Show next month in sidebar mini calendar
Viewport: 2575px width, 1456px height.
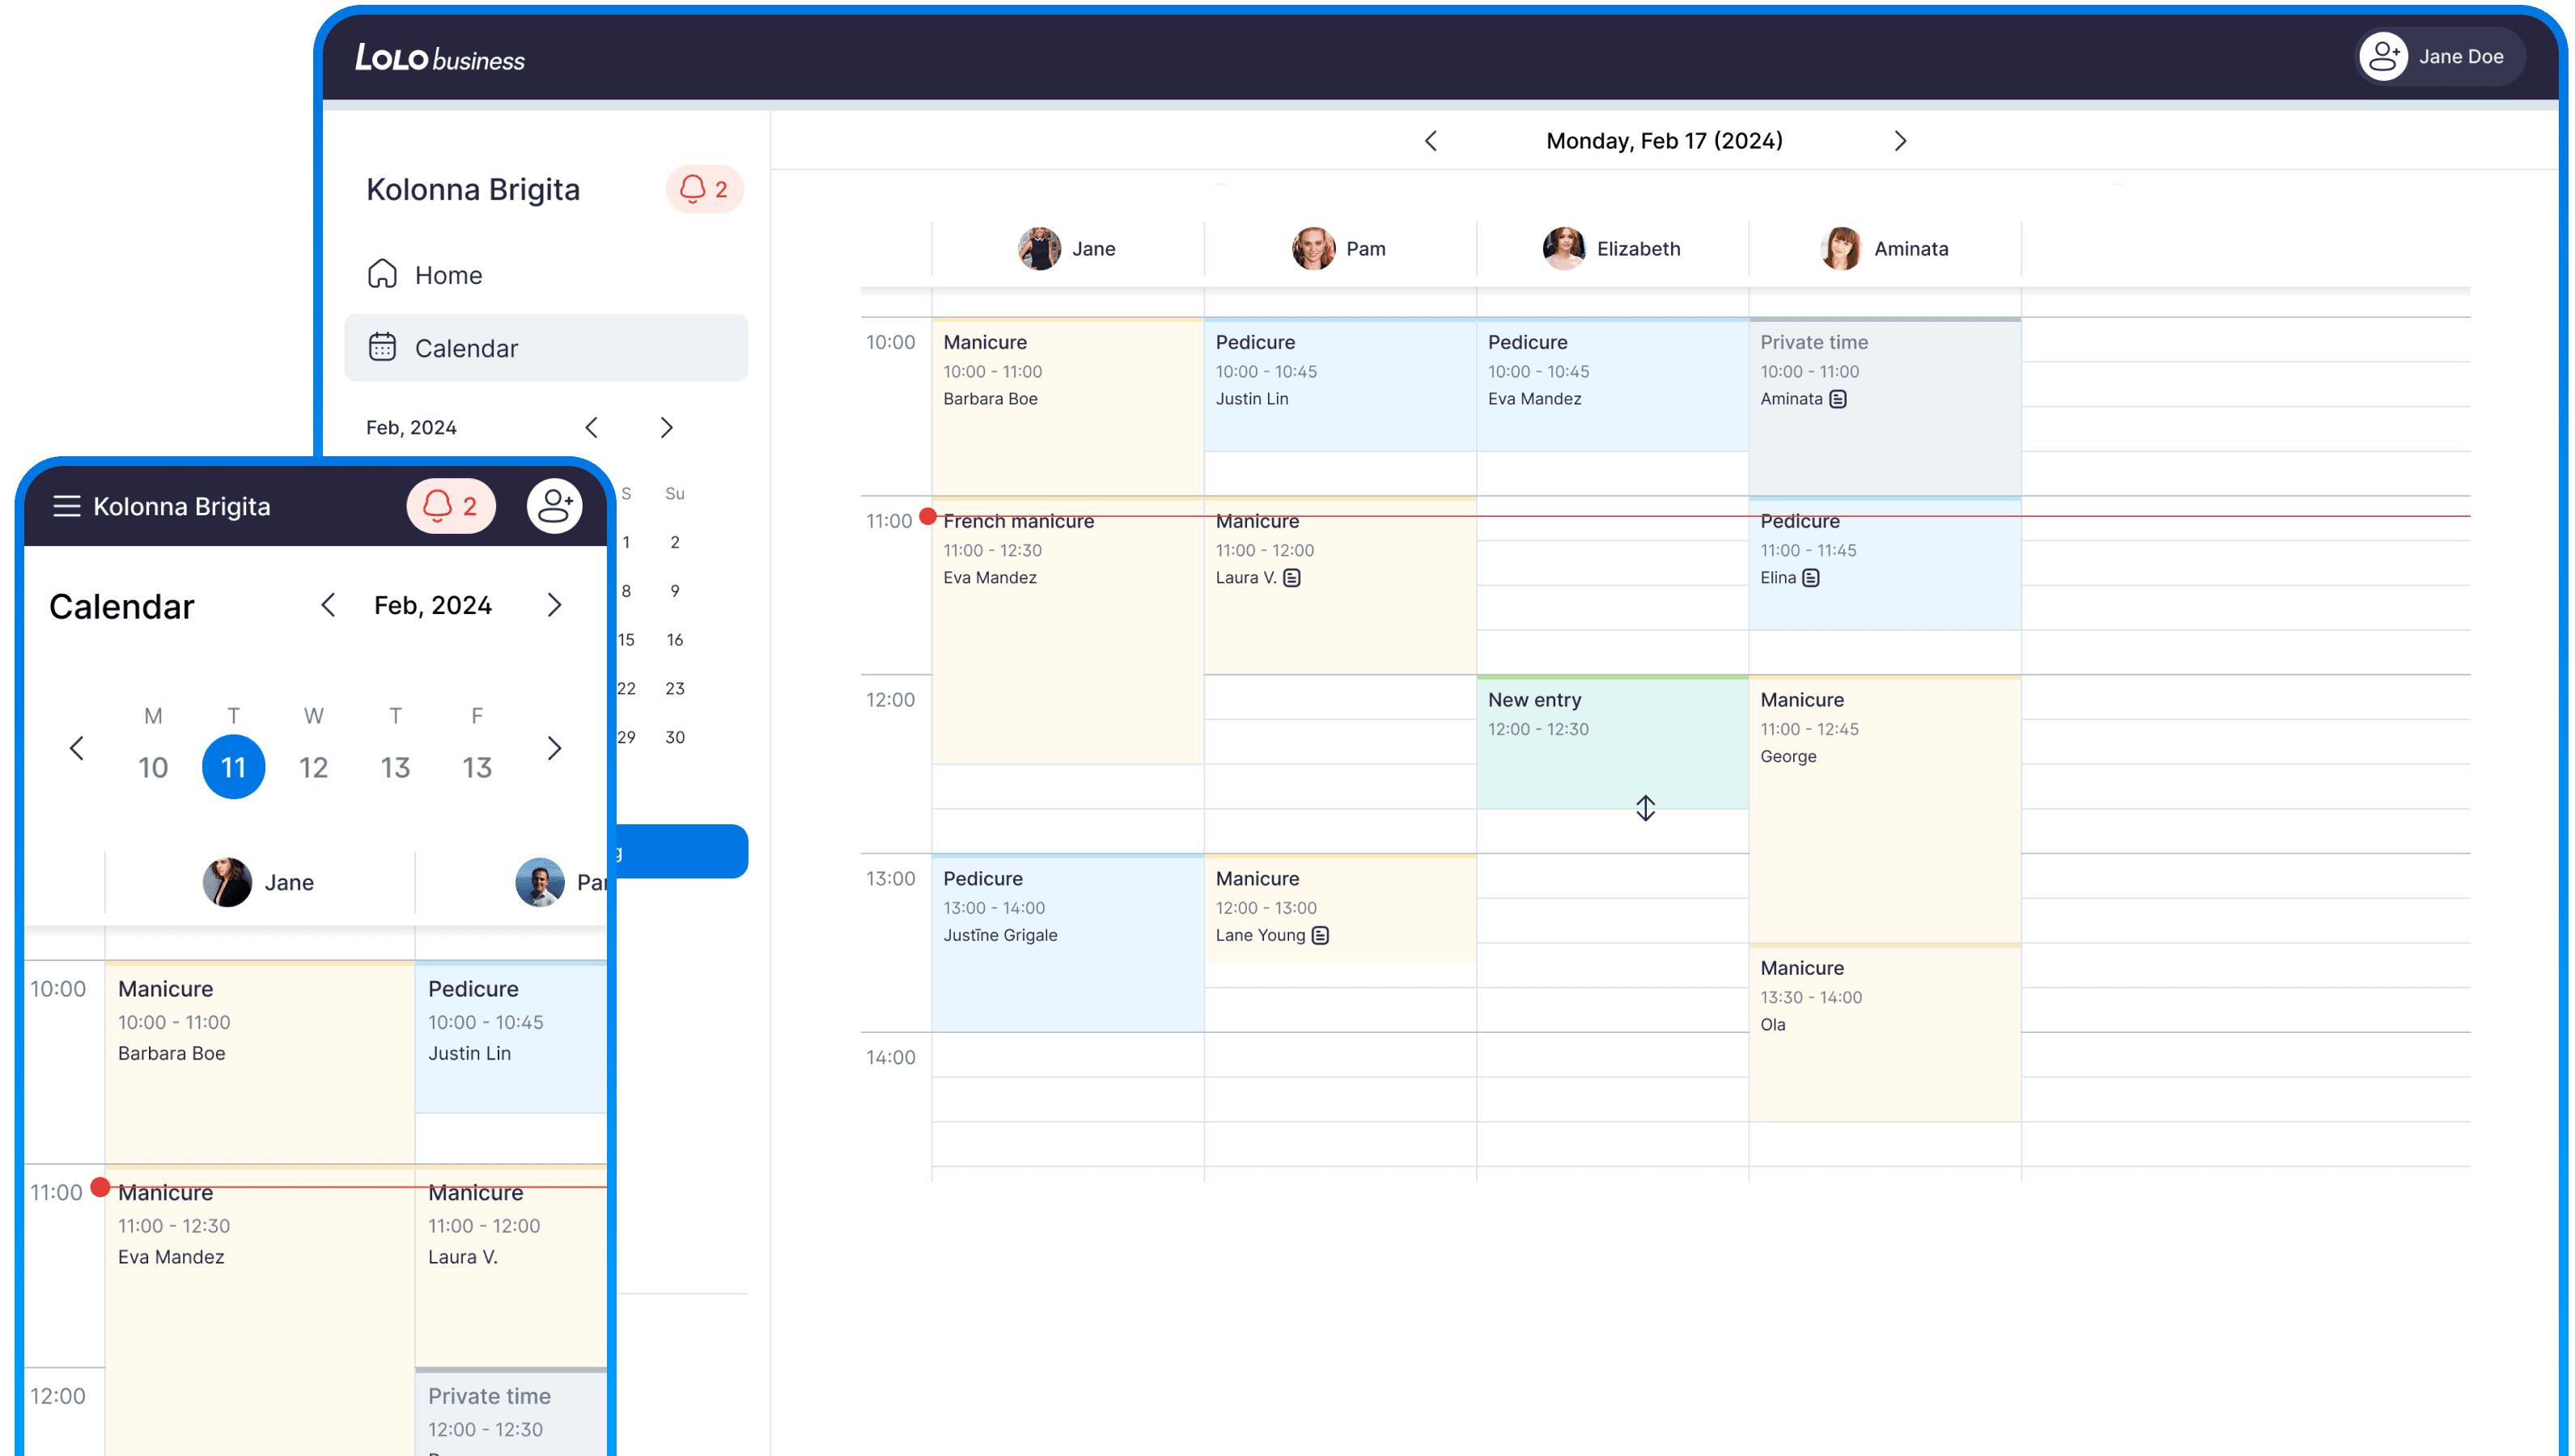coord(668,428)
